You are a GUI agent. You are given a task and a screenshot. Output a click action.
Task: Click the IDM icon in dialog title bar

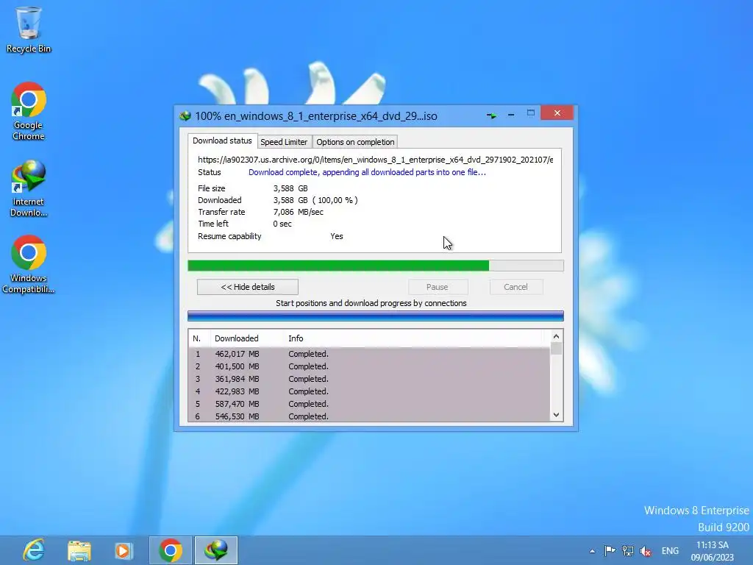pos(185,116)
